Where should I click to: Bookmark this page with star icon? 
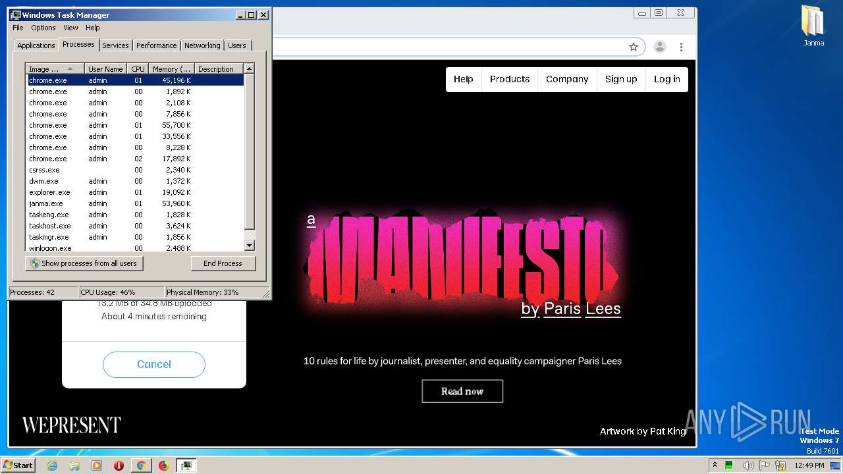pos(634,47)
